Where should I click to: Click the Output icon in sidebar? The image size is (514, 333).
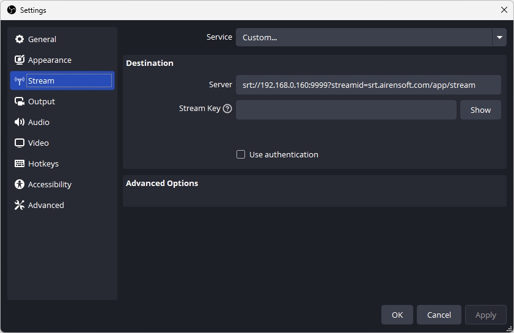[20, 101]
